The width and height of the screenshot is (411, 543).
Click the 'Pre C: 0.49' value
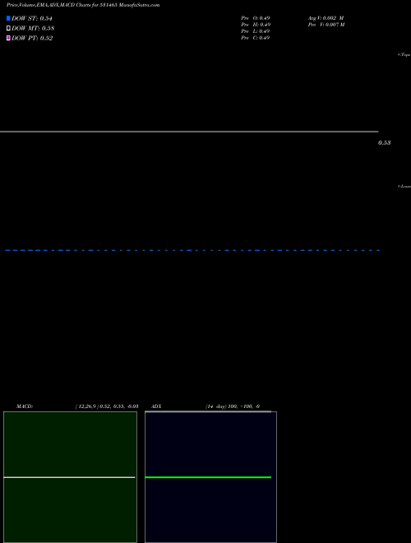256,38
